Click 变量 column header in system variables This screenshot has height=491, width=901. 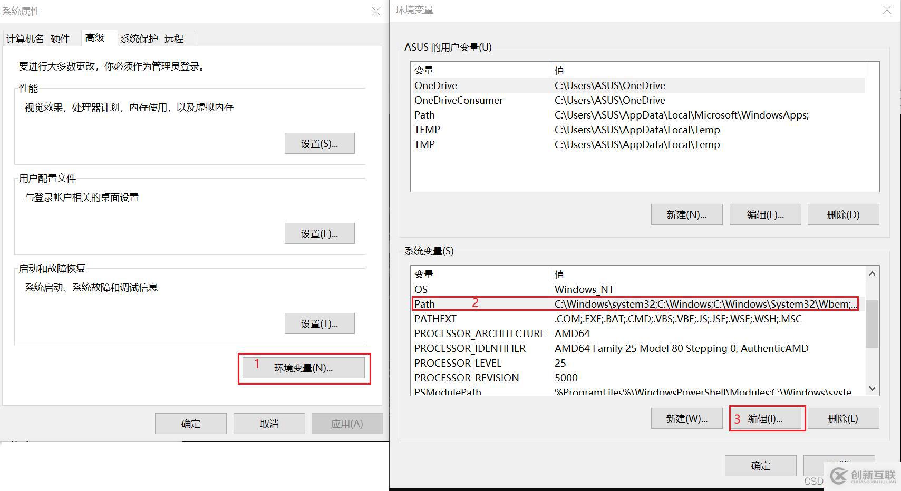click(x=481, y=274)
